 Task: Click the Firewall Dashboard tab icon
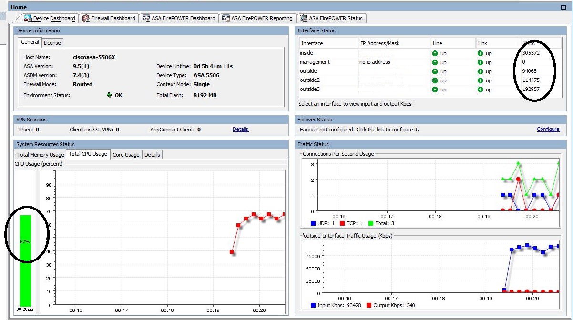tap(86, 18)
